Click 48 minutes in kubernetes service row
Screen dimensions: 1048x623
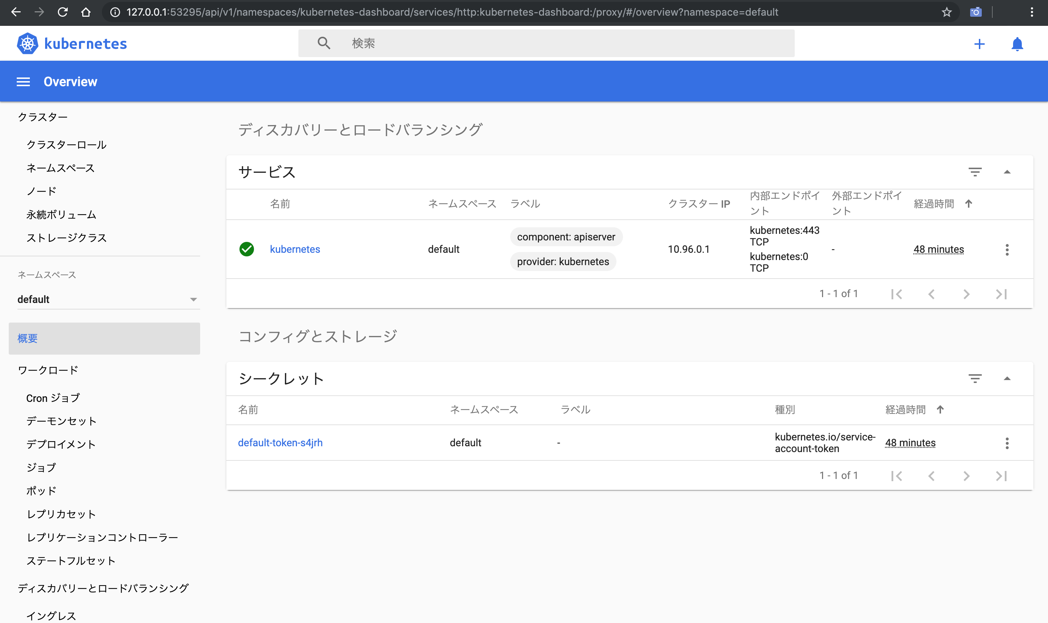coord(938,249)
